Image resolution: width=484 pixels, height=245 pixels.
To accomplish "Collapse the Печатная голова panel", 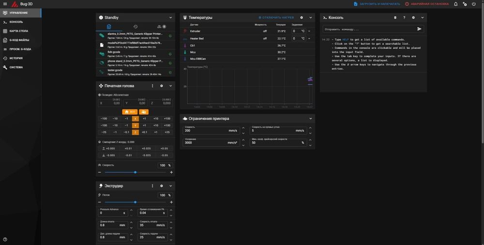I will pyautogui.click(x=170, y=86).
